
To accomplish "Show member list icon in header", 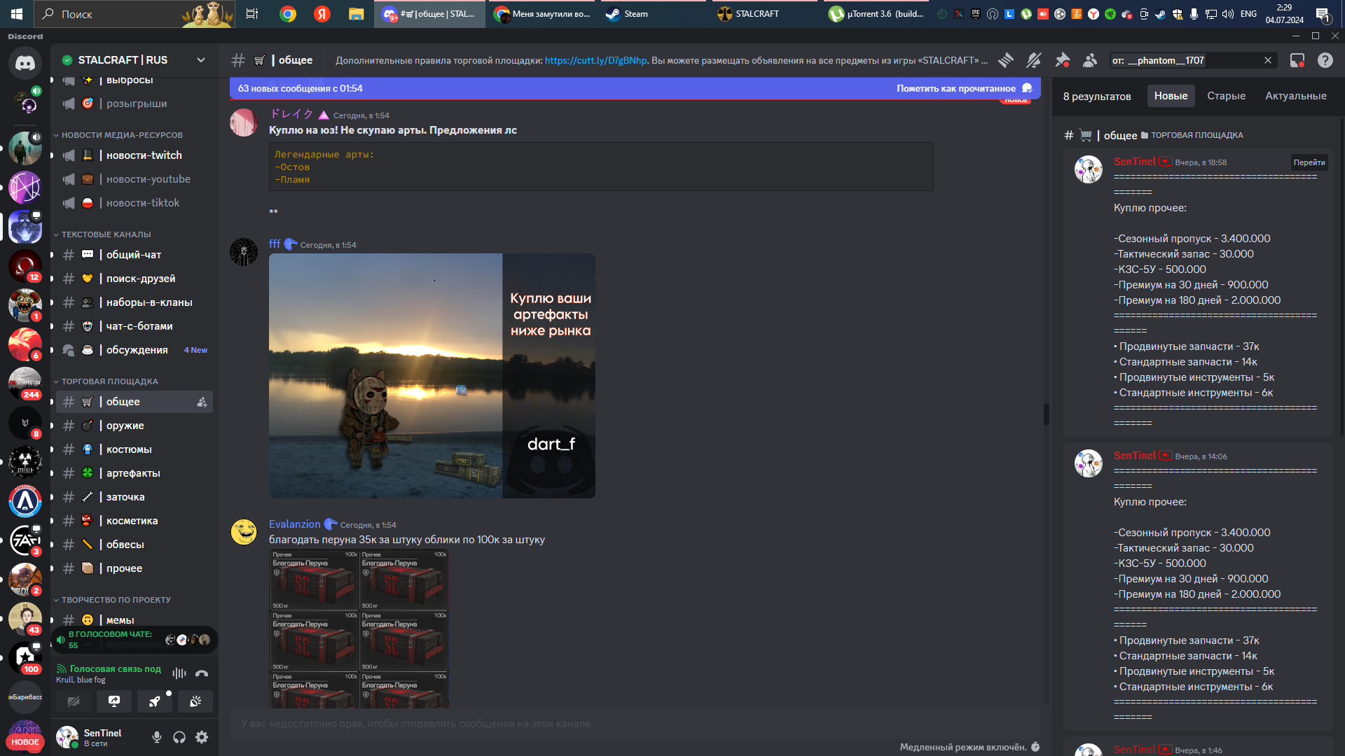I will point(1090,60).
